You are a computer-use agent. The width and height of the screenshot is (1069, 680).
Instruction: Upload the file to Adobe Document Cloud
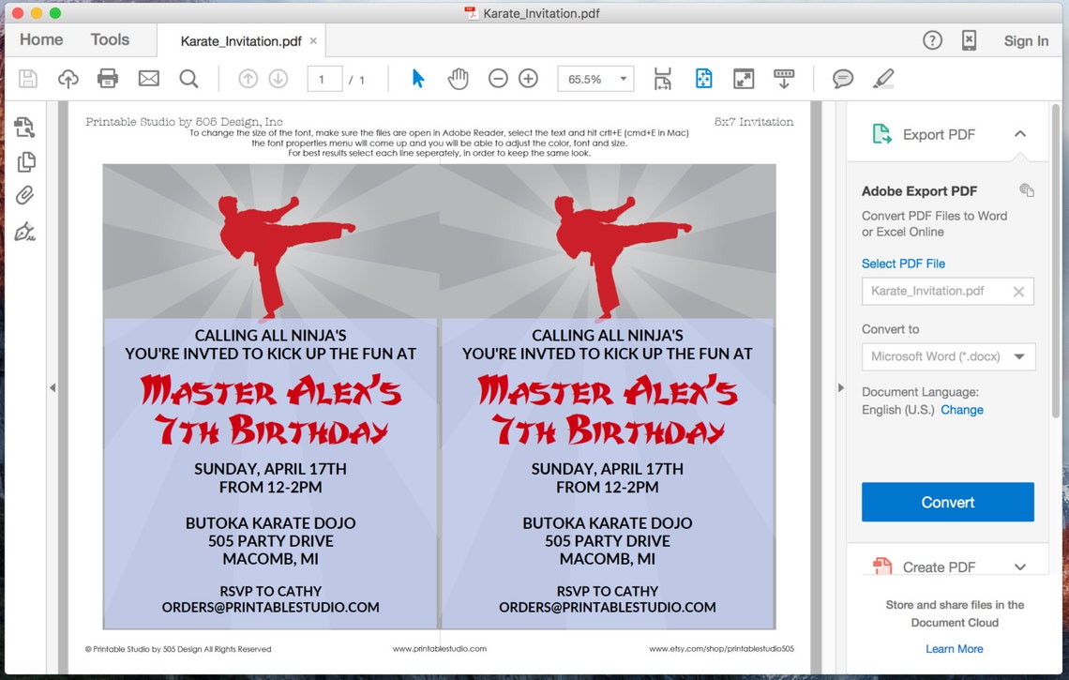click(68, 78)
